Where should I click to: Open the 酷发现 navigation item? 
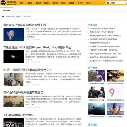30,3
